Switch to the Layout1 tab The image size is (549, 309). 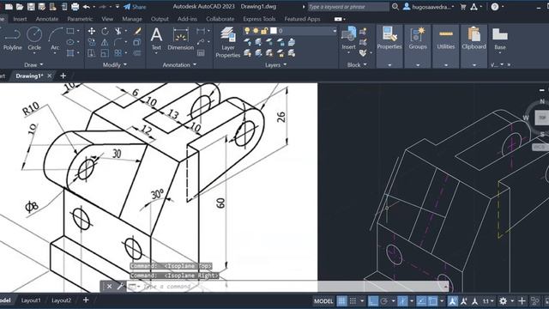coord(31,300)
